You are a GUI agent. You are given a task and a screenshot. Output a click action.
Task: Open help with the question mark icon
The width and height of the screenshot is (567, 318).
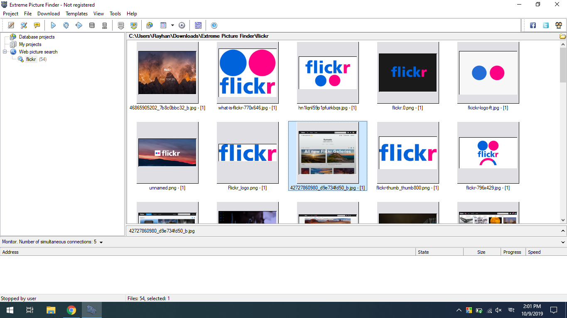click(x=214, y=25)
